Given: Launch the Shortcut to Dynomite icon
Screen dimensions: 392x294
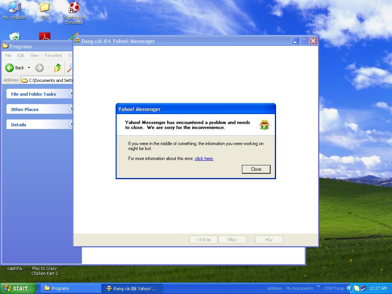Looking at the screenshot, I should pyautogui.click(x=74, y=12).
